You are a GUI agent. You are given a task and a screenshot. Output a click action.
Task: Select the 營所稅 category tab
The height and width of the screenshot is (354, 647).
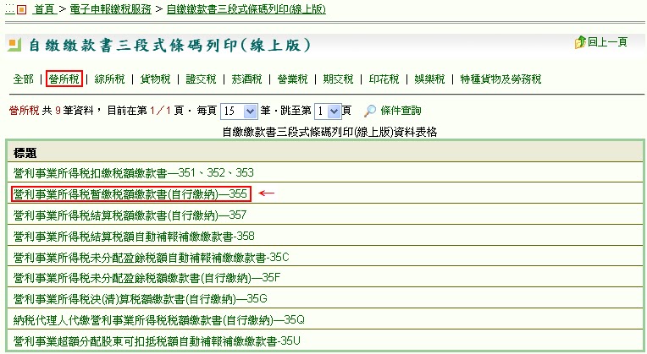pos(64,79)
